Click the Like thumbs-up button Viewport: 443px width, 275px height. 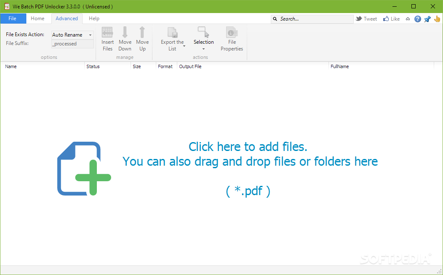(391, 19)
